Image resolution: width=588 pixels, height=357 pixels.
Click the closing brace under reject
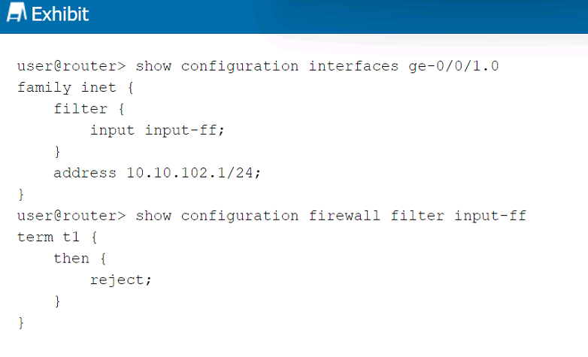coord(57,301)
